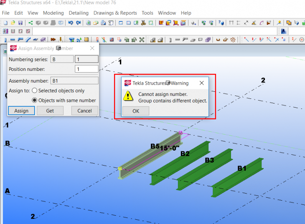The width and height of the screenshot is (305, 224).
Task: Click the scissors icon in top toolbar
Action: pyautogui.click(x=143, y=23)
